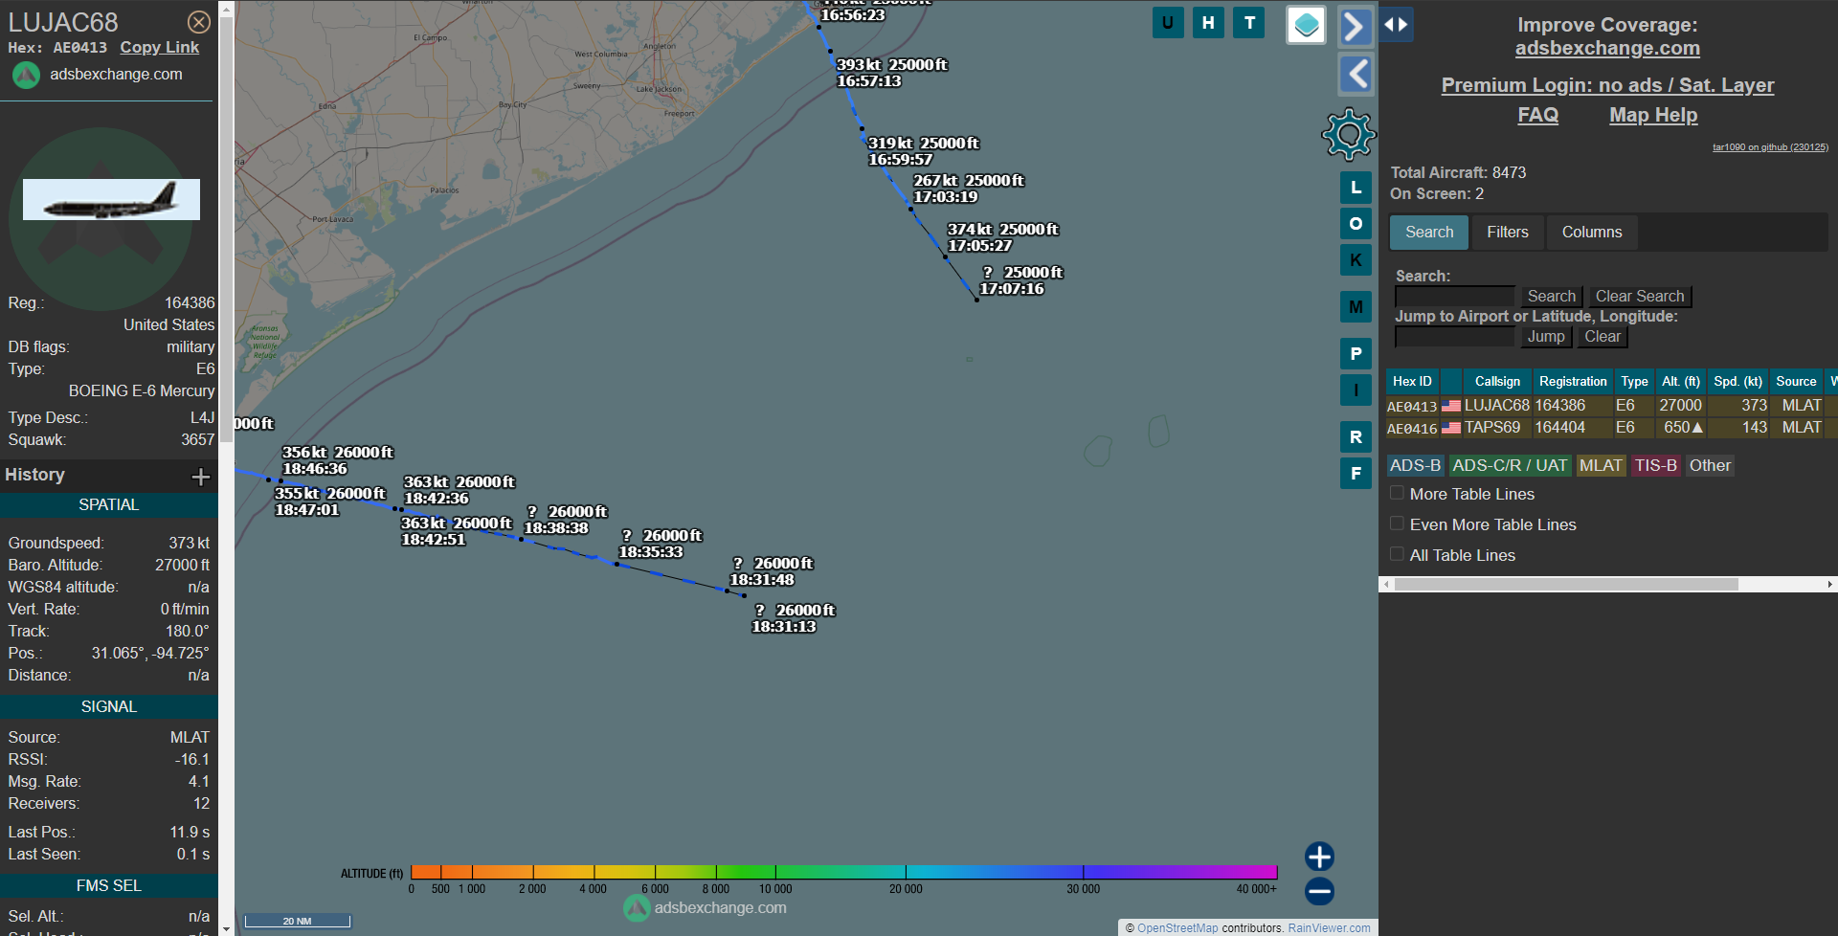This screenshot has width=1838, height=936.
Task: Switch to the Columns tab
Action: click(1592, 233)
